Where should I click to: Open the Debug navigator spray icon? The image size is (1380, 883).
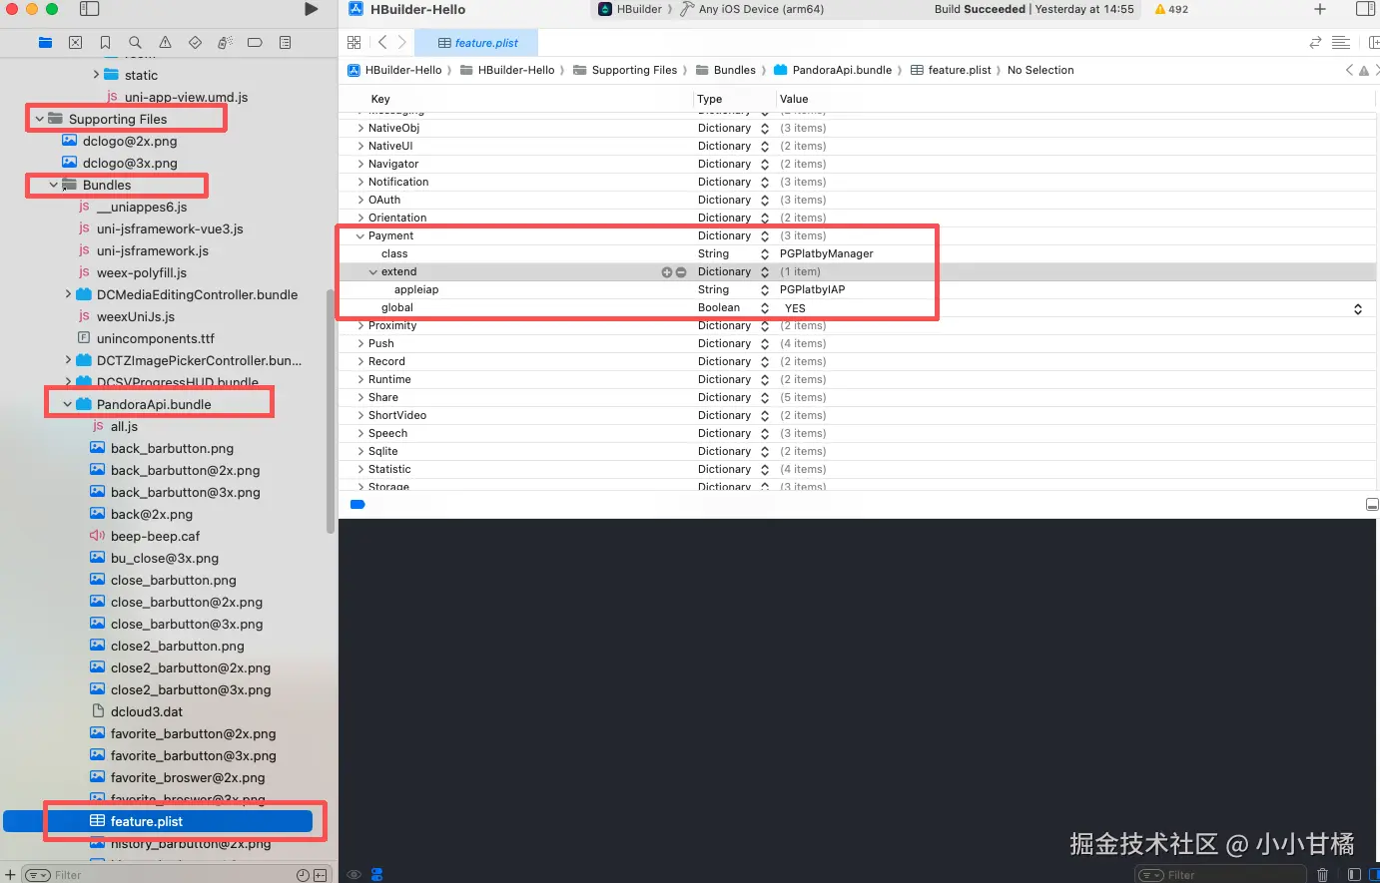pyautogui.click(x=225, y=43)
